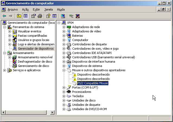Click the XP04 computer icon
This screenshot has width=173, height=122.
point(64,23)
